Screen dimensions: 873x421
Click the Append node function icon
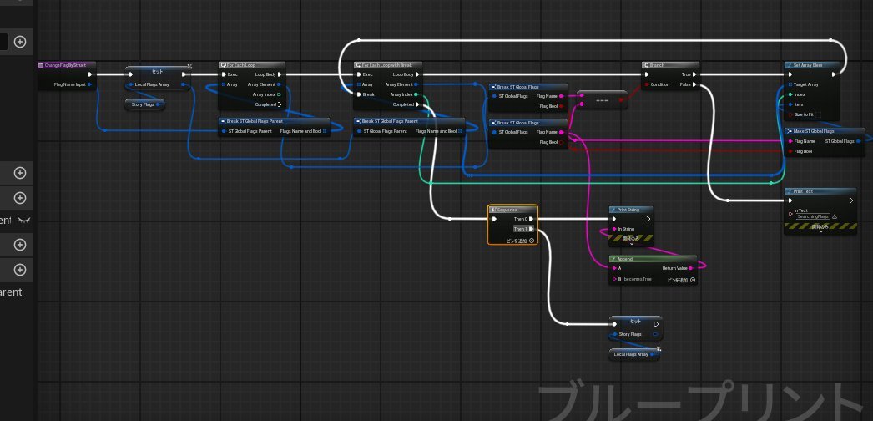point(613,259)
